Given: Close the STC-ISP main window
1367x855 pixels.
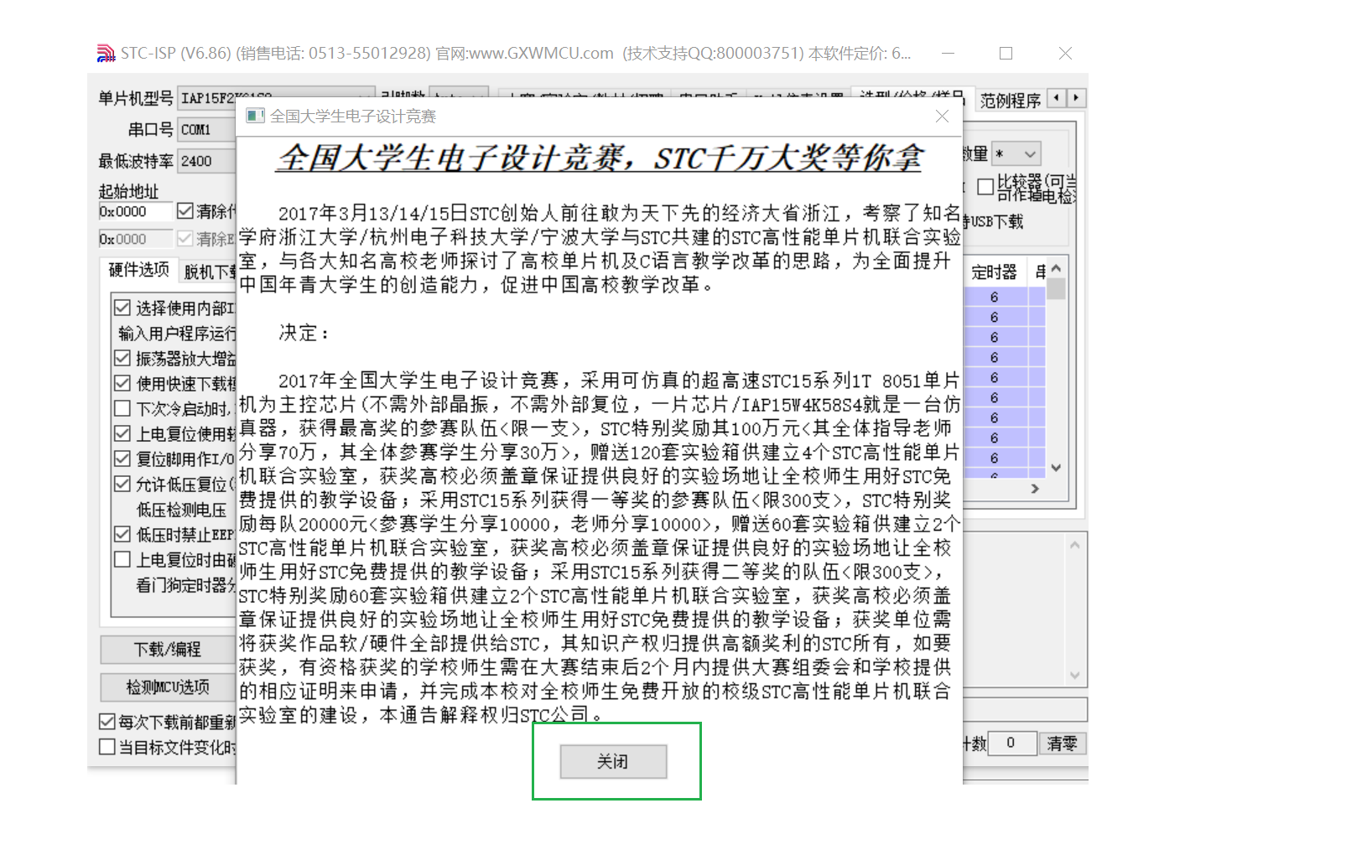Looking at the screenshot, I should click(1065, 53).
